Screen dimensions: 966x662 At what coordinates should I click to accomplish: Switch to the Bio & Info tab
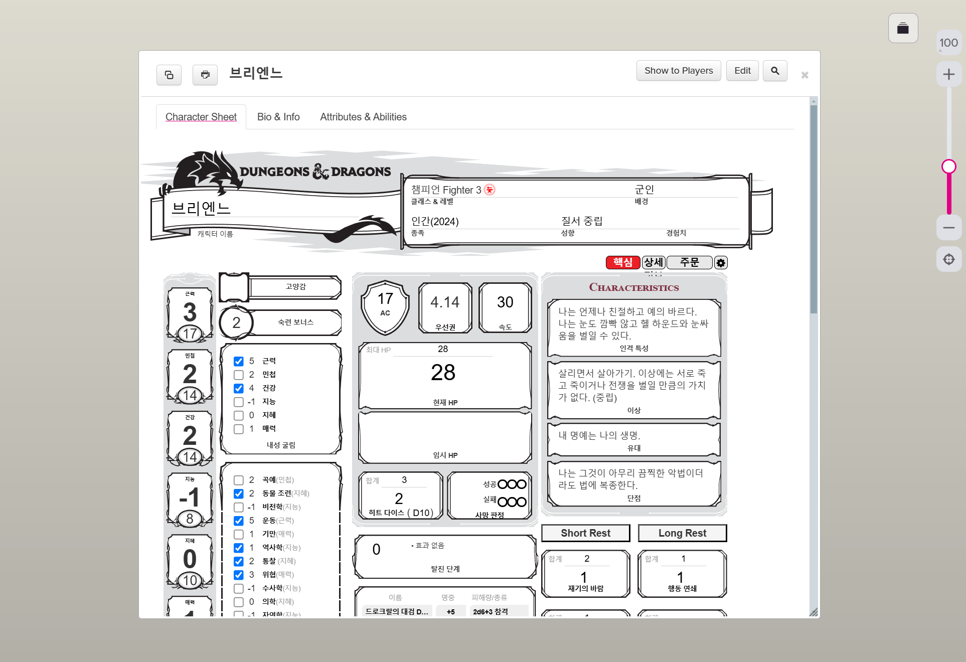coord(278,117)
